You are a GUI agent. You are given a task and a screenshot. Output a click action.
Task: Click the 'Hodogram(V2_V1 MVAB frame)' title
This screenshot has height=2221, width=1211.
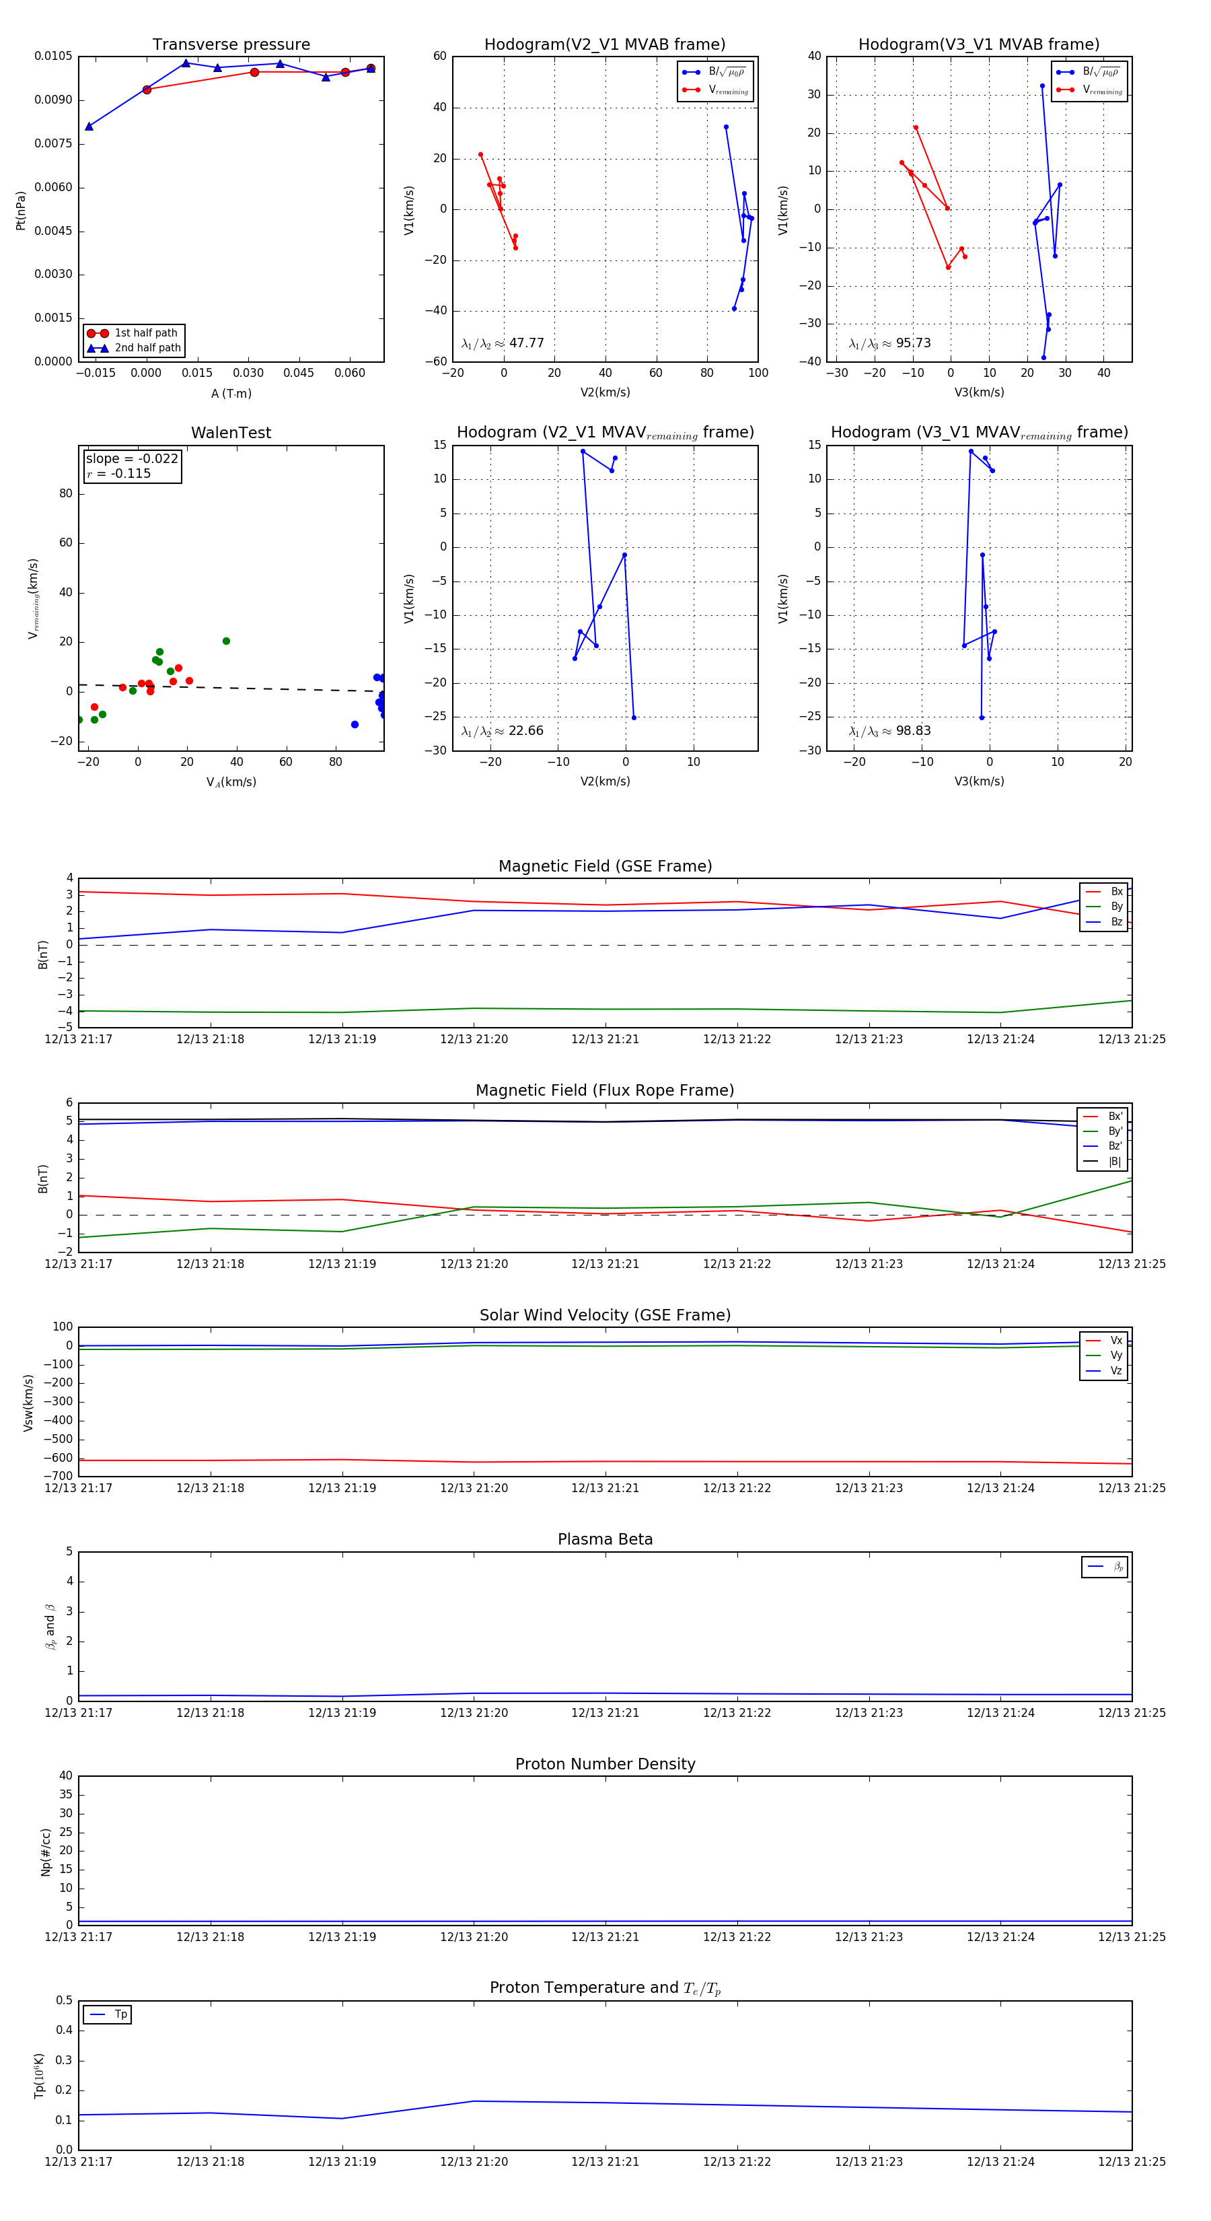(604, 45)
